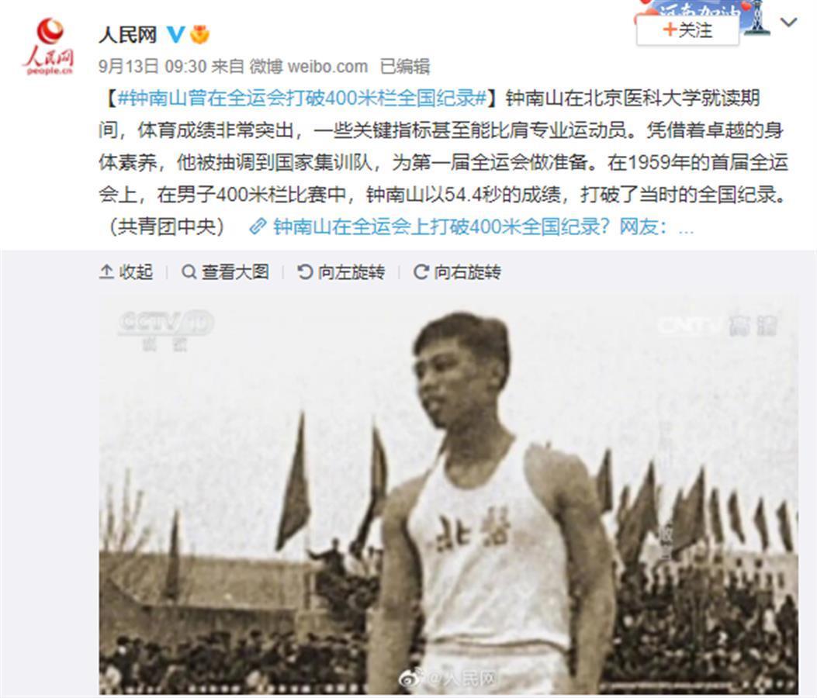
Task: Click the paperclip link icon before article title
Action: click(258, 226)
